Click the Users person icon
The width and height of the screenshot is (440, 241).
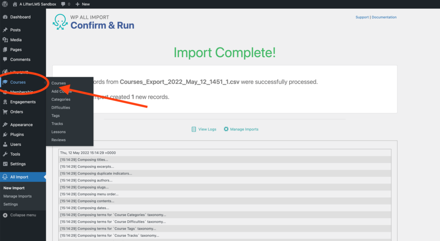pyautogui.click(x=5, y=145)
